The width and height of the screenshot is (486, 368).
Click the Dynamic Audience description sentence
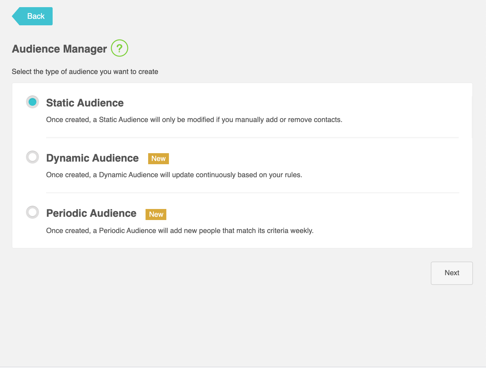(x=174, y=175)
